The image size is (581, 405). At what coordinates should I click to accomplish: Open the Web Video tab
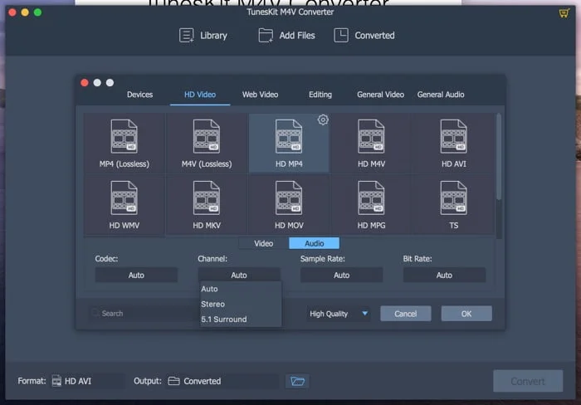click(260, 95)
